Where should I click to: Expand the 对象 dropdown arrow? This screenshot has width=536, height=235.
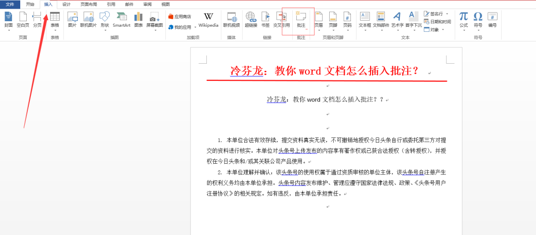(x=443, y=30)
